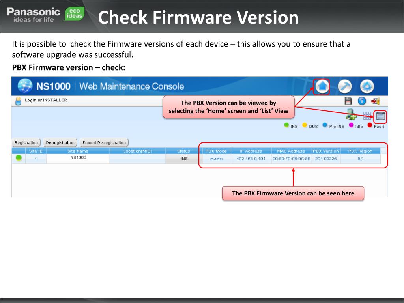This screenshot has width=404, height=303.
Task: Click the PBX Mode column header
Action: pos(216,151)
